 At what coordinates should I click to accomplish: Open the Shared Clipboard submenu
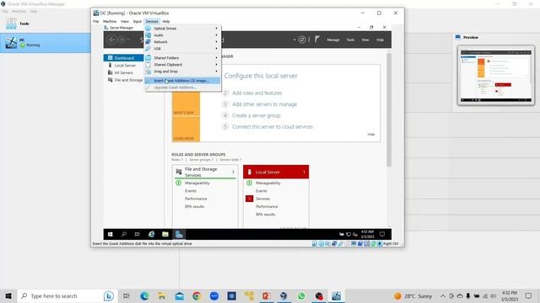point(182,65)
